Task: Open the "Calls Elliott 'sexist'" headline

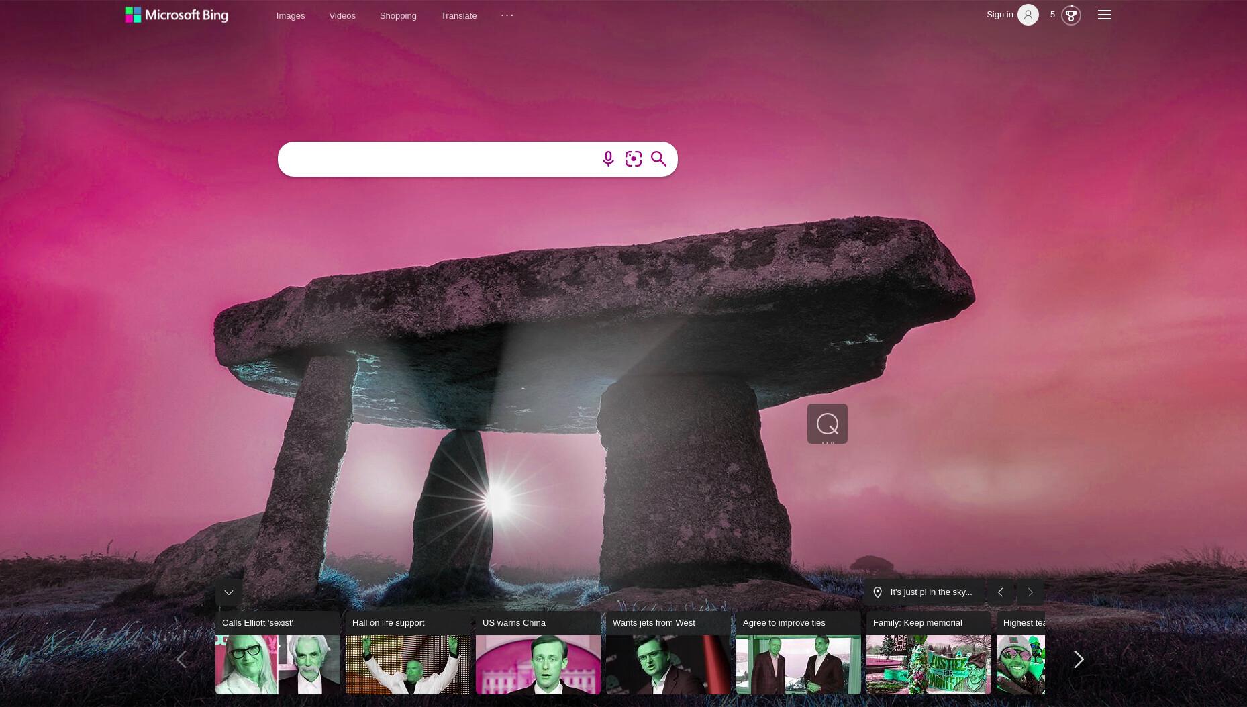Action: [x=258, y=623]
